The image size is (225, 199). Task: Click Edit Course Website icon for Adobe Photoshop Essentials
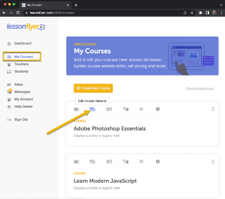point(93,109)
